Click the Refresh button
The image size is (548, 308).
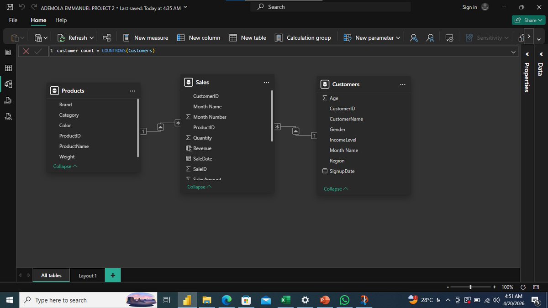point(72,38)
